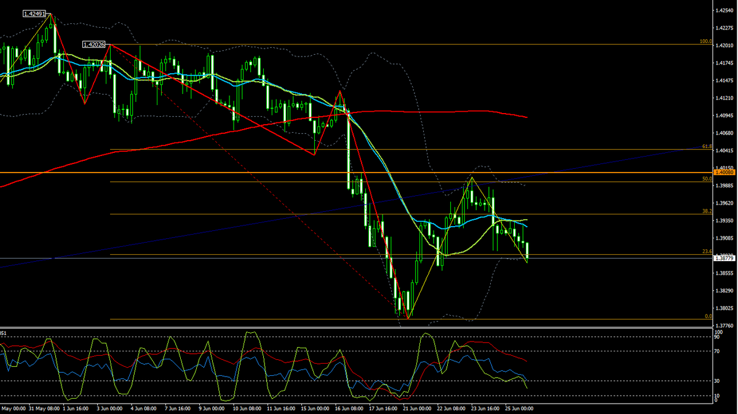Select the Fibonacci 38.2 level label
The width and height of the screenshot is (738, 414).
[707, 211]
